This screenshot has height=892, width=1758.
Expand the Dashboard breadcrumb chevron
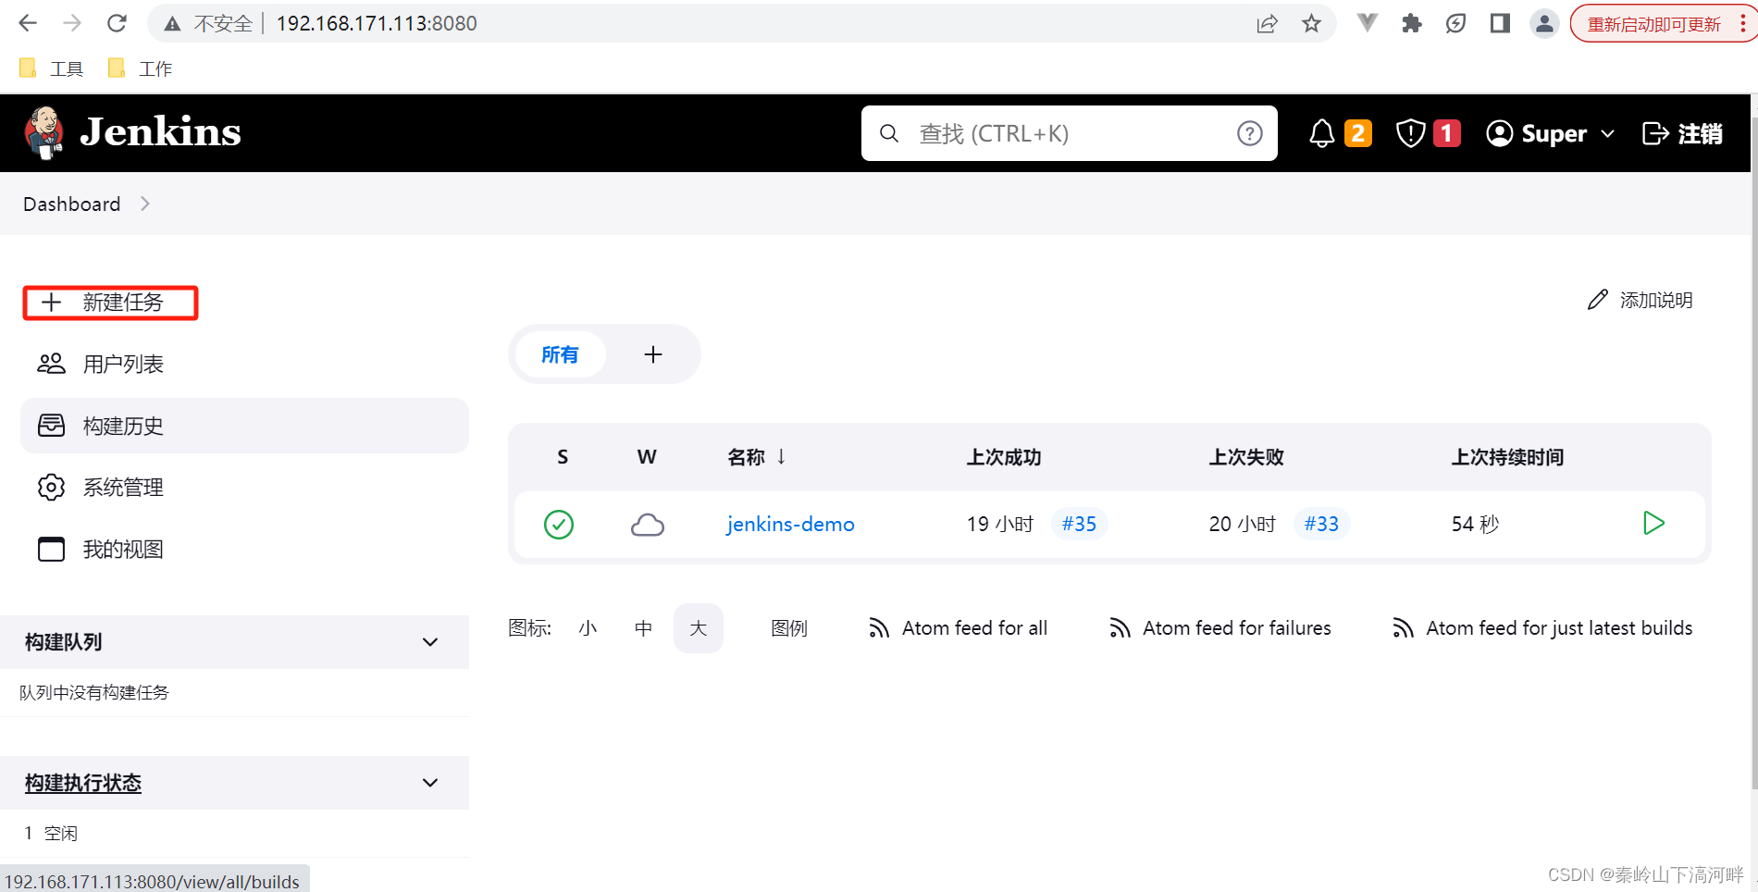tap(145, 204)
